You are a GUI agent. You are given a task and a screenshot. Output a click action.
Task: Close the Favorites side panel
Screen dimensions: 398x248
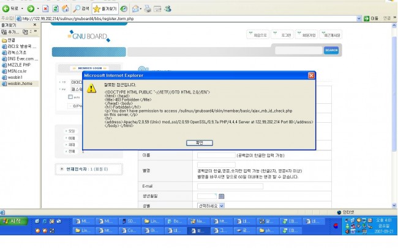click(x=36, y=25)
